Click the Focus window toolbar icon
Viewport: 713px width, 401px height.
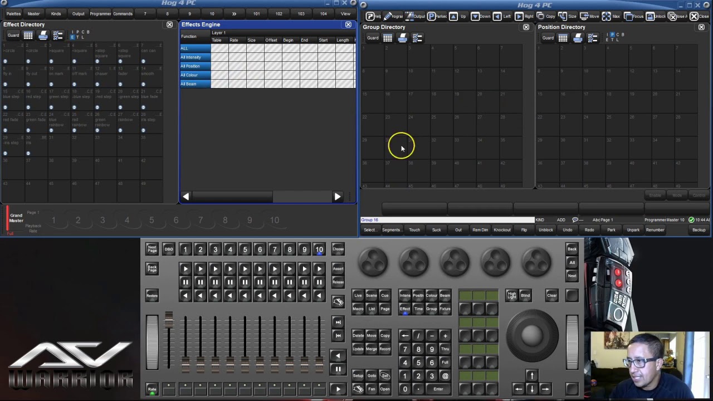coord(633,16)
